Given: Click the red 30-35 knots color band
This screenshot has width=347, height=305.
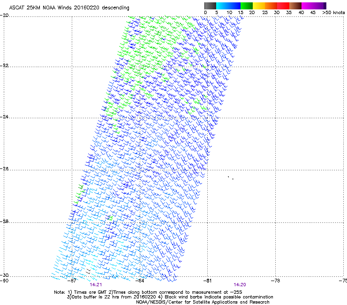Looking at the screenshot, I should click(283, 6).
